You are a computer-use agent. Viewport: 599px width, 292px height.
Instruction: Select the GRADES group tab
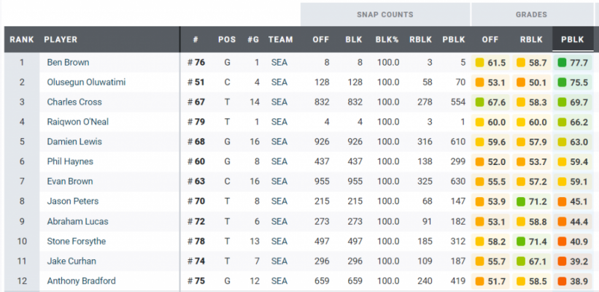[532, 15]
